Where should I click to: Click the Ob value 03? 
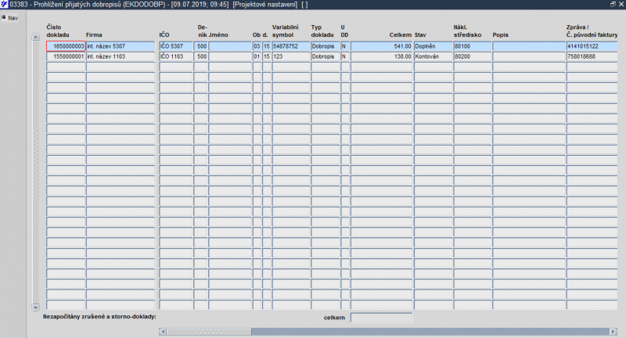tap(257, 46)
